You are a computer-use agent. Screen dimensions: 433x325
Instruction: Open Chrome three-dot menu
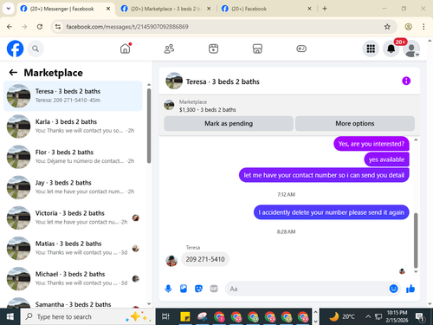(x=423, y=27)
